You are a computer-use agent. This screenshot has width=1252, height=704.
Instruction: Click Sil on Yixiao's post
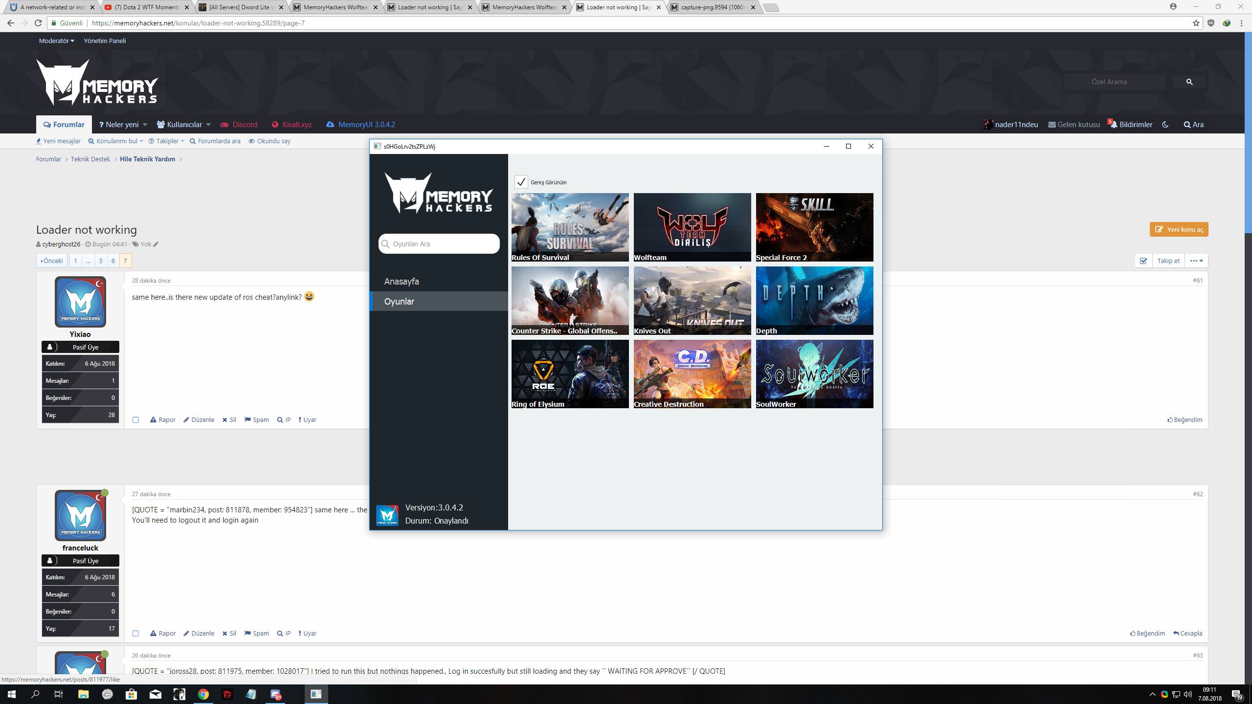pos(229,420)
